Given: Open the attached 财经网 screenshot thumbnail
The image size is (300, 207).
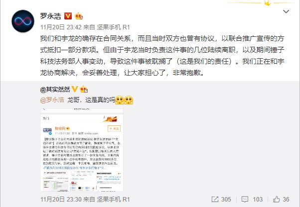Looking at the screenshot, I should tap(82, 149).
